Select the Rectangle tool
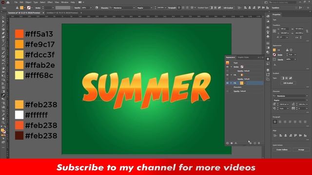Screen dimensions: 312x175 tap(3, 49)
